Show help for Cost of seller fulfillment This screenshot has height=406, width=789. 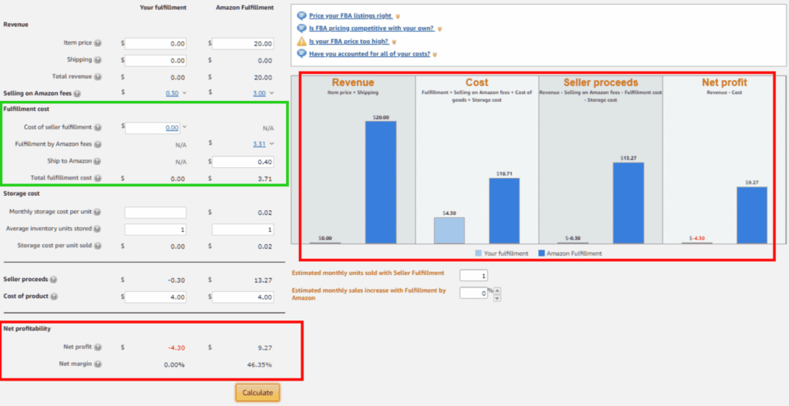point(98,127)
